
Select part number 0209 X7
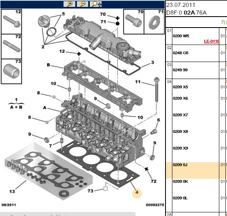point(180,115)
